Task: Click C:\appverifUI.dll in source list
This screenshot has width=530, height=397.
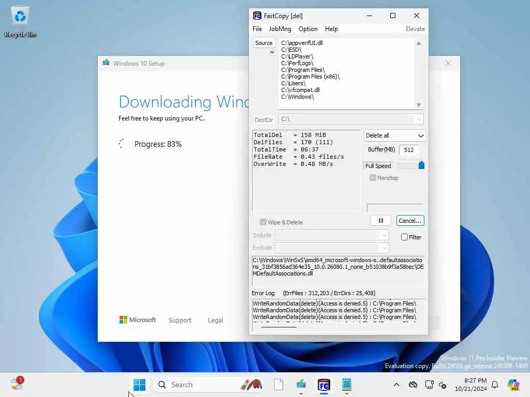Action: 302,43
